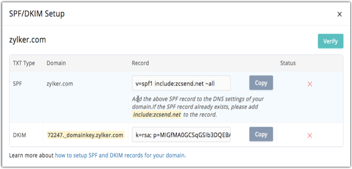This screenshot has height=169, width=352.
Task: Click the zylker.com domain cell in SPF row
Action: [x=60, y=84]
